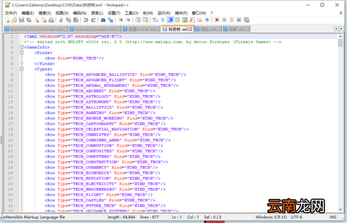
Task: Save the current file with floppy icon
Action: pos(22,20)
